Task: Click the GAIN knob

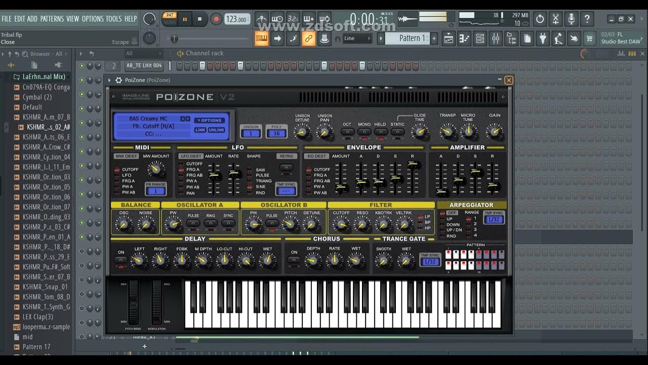Action: click(495, 132)
